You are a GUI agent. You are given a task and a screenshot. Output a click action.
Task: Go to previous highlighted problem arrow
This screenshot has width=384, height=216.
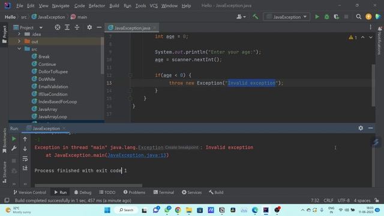362,37
